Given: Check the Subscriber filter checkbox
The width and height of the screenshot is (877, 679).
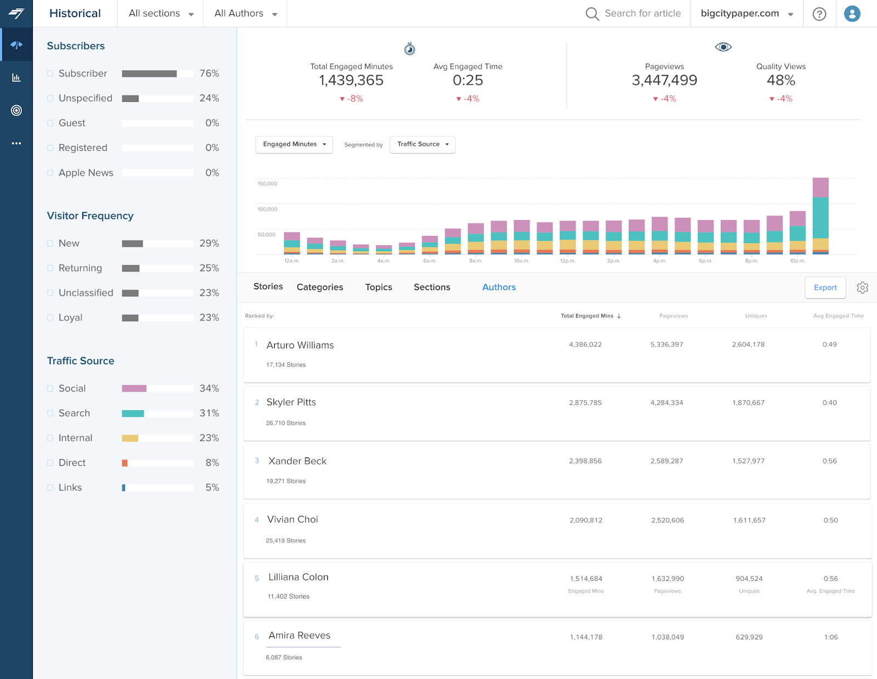Looking at the screenshot, I should (x=50, y=73).
